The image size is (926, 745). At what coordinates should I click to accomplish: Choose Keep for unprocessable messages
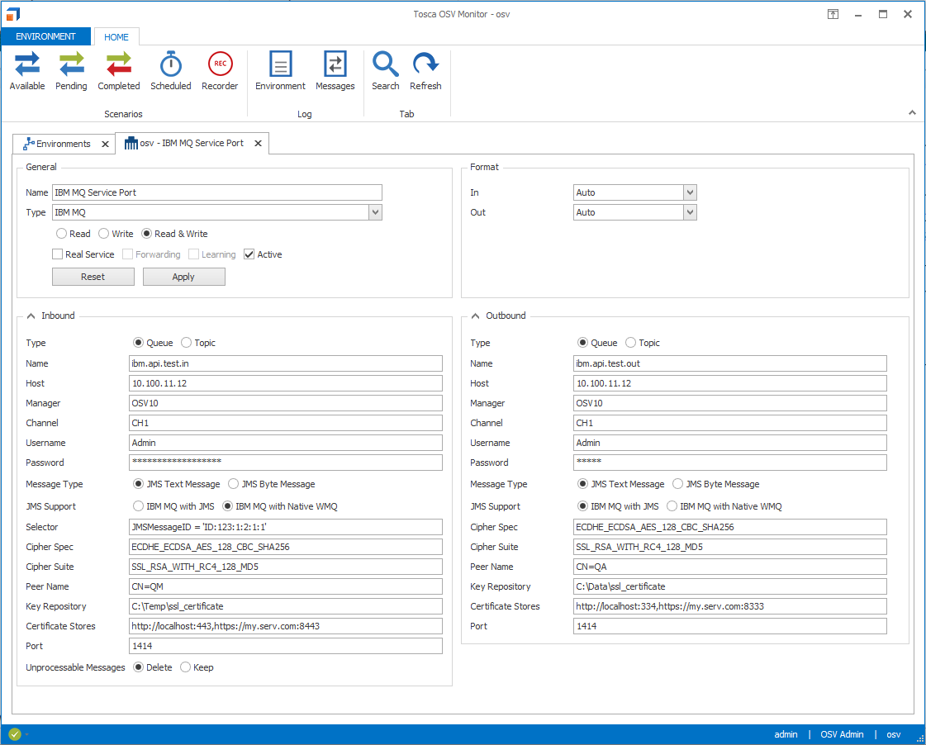tap(186, 667)
